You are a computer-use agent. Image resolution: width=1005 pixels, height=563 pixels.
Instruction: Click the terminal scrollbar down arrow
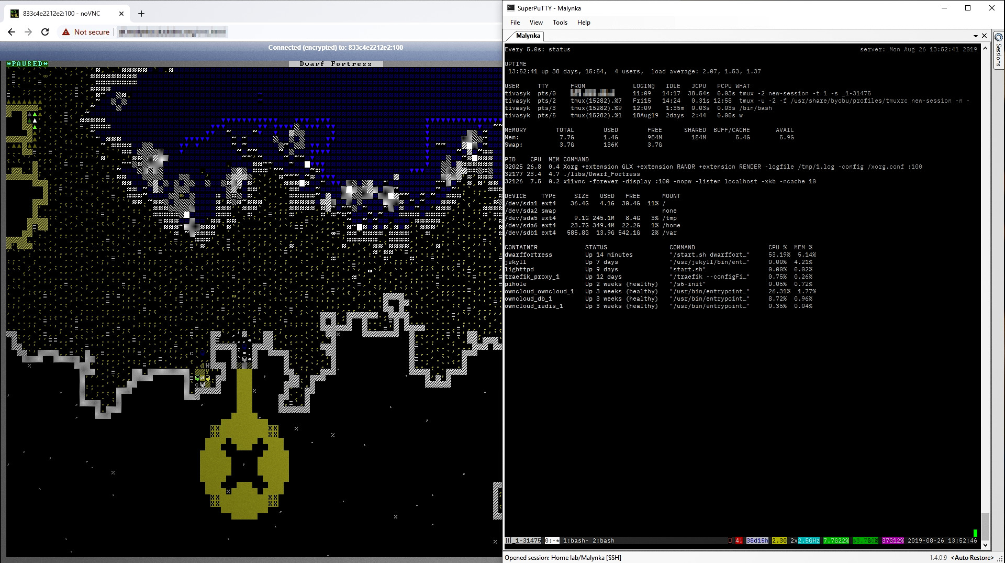tap(985, 545)
